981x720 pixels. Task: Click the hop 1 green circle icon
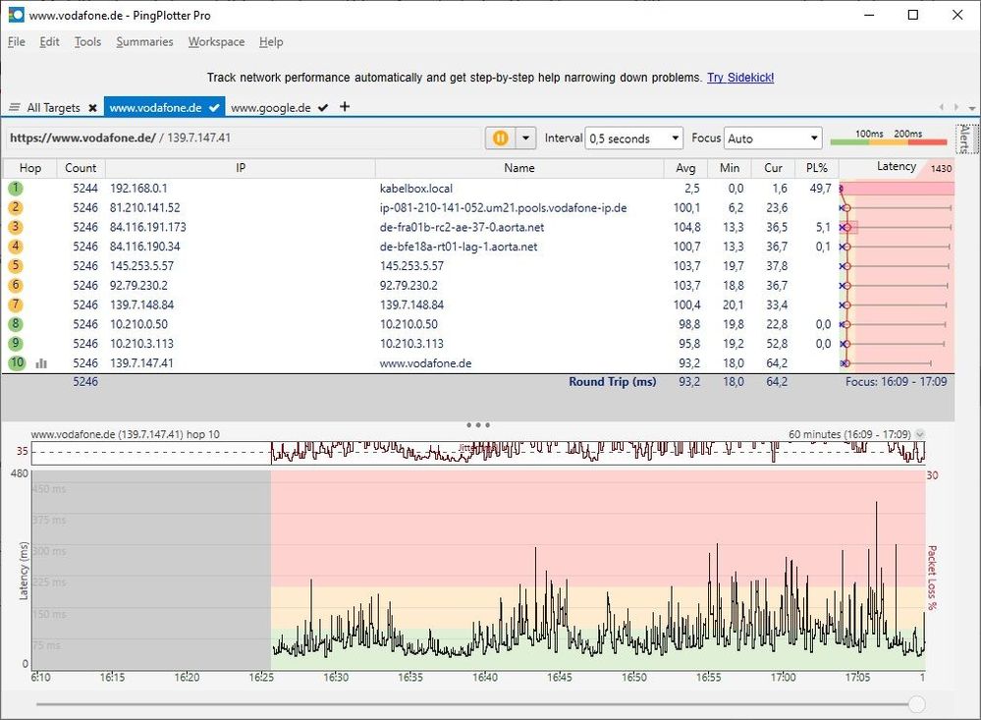pyautogui.click(x=15, y=188)
